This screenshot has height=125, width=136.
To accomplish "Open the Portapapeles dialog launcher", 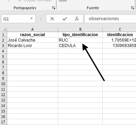I will pyautogui.click(x=54, y=8).
